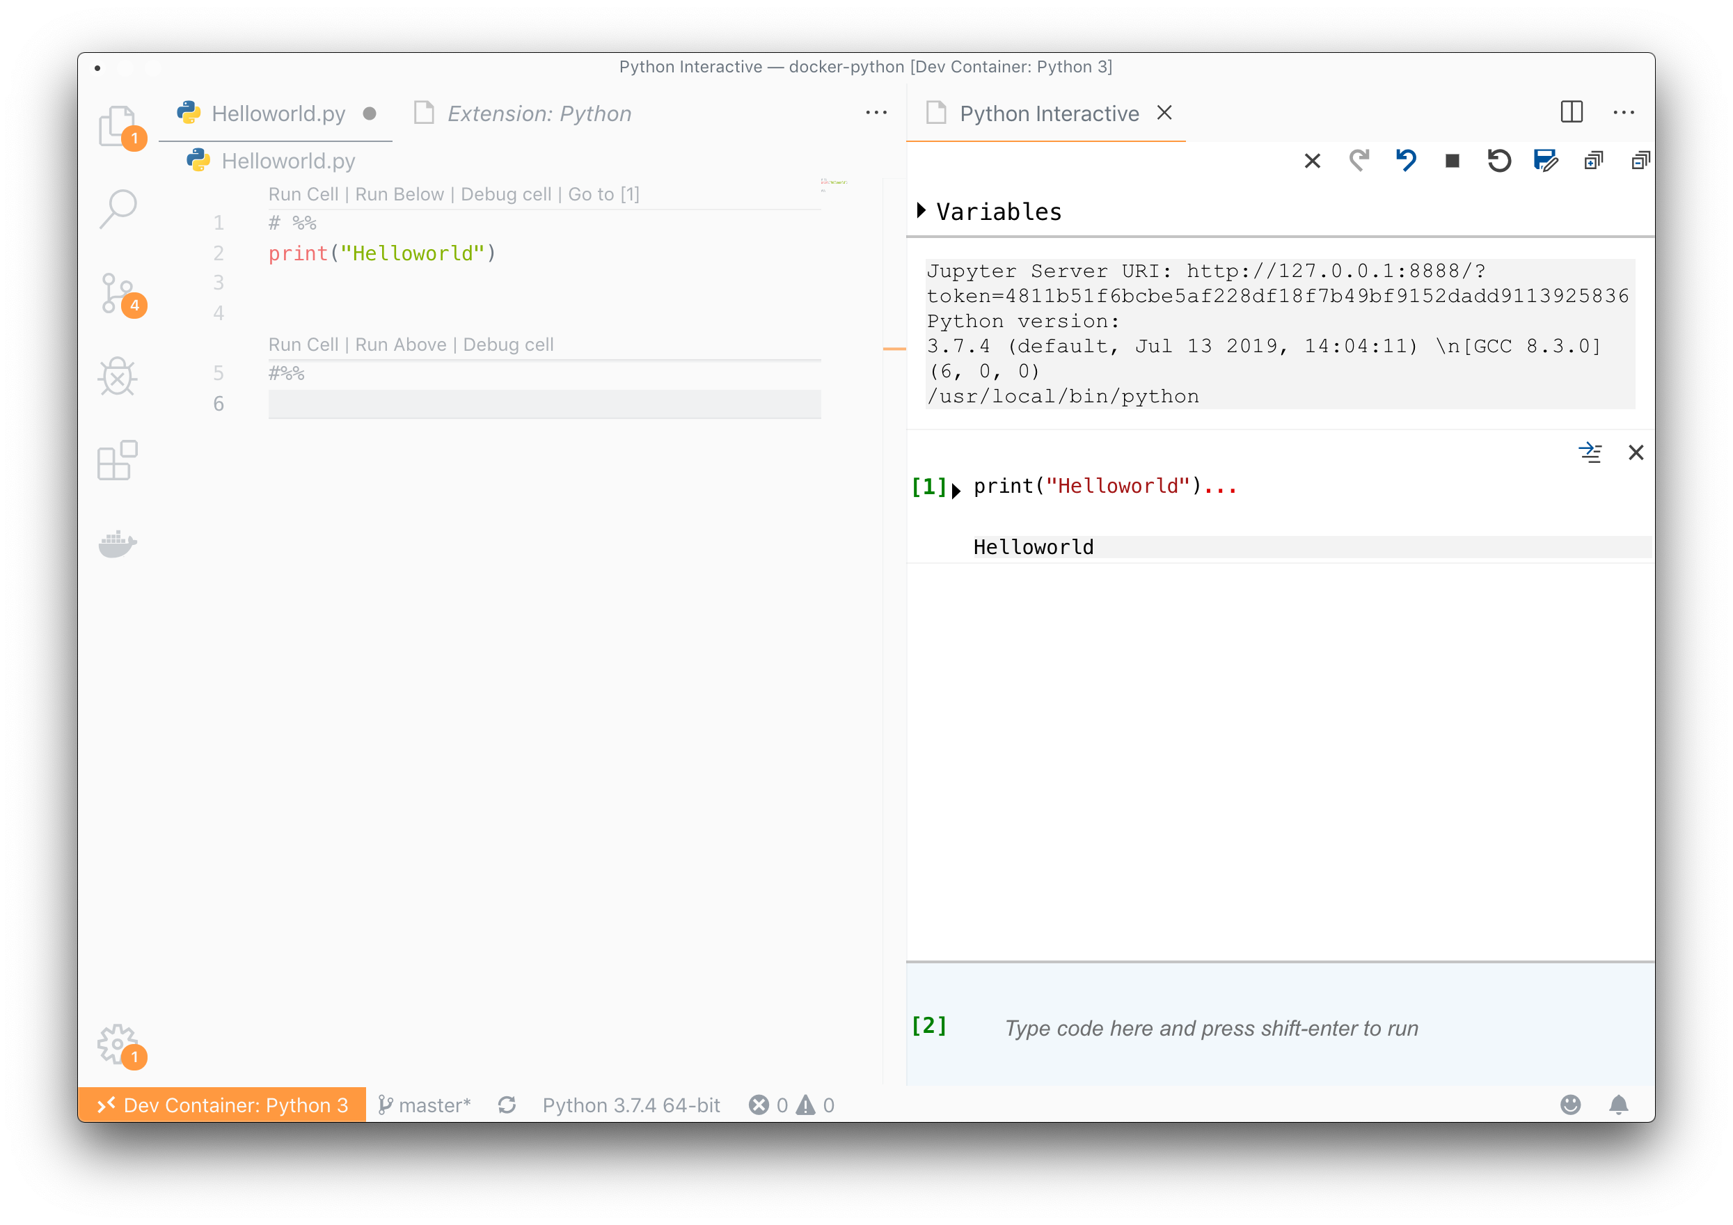
Task: Click line 6 in the editor
Action: 544,404
